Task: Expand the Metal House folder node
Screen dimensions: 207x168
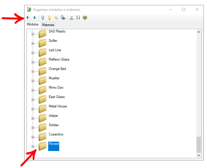Action: [33, 109]
